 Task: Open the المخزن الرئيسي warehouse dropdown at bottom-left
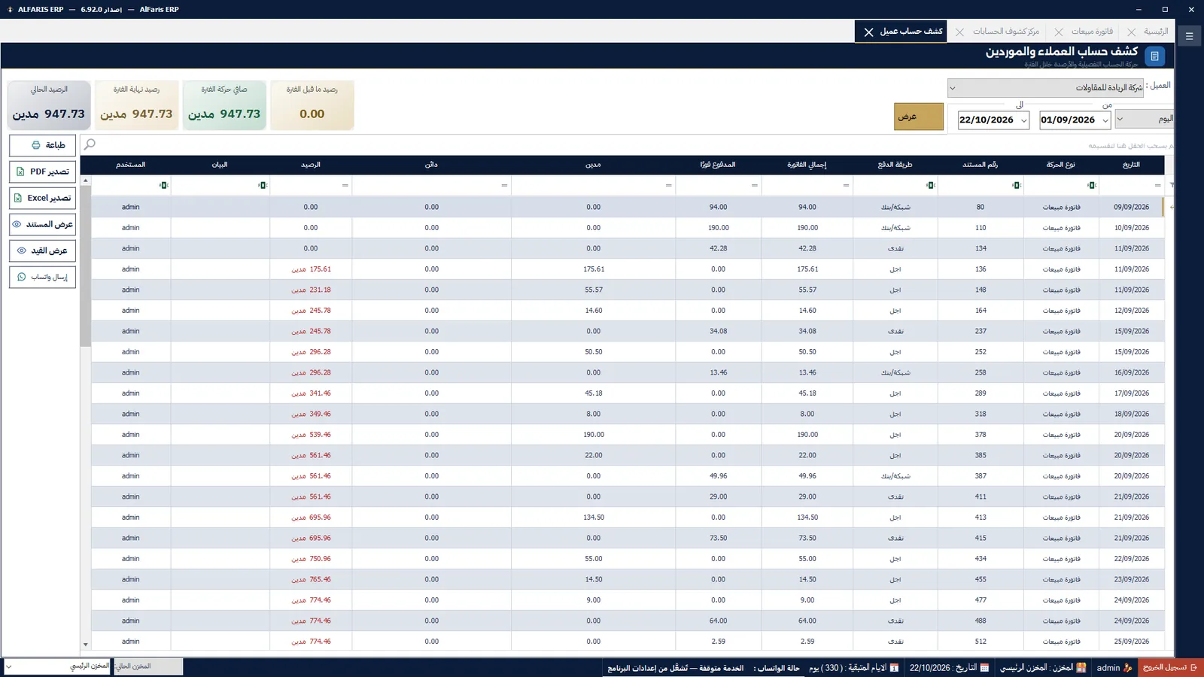coord(57,666)
